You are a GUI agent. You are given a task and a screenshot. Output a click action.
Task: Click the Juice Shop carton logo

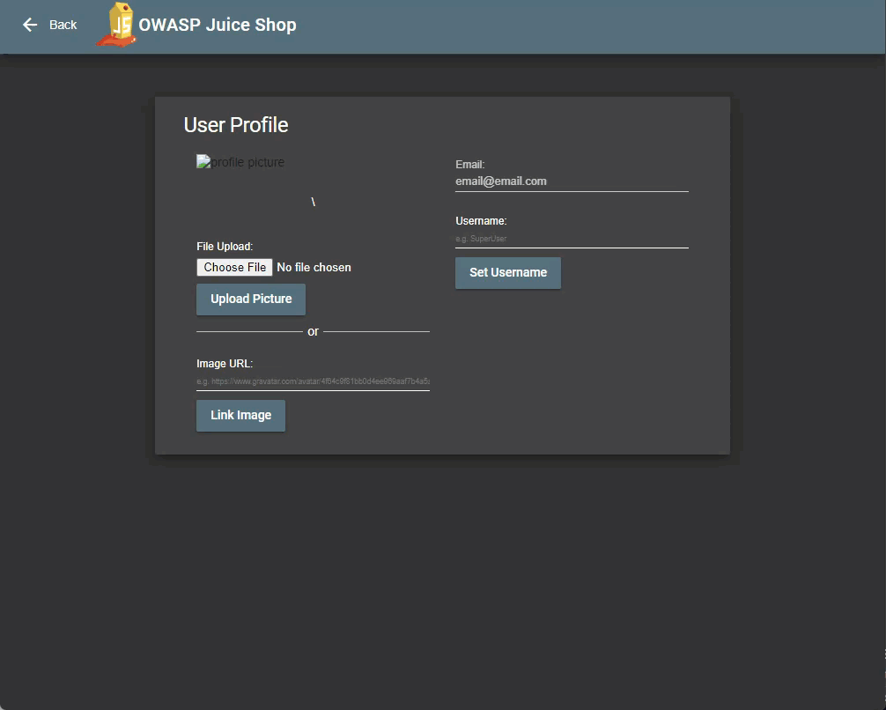pos(118,25)
